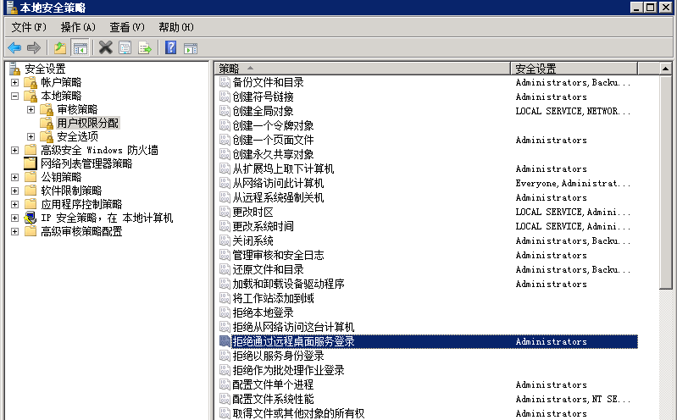
Task: Click the Up one level folder icon
Action: pyautogui.click(x=60, y=47)
